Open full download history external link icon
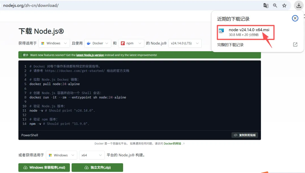This screenshot has width=305, height=173. point(295,45)
